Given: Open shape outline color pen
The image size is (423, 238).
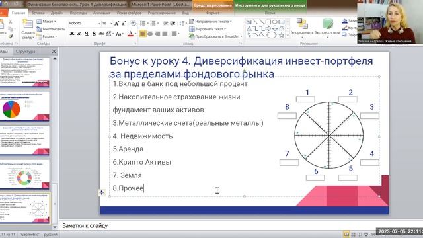Looking at the screenshot, I should pos(344,28).
